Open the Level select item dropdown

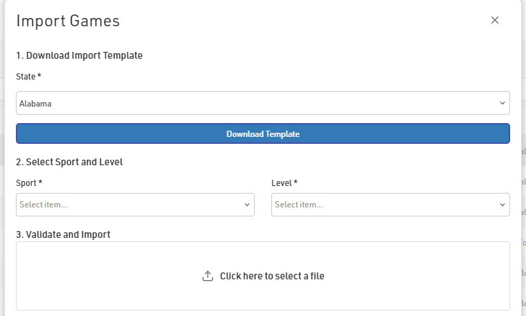click(390, 205)
